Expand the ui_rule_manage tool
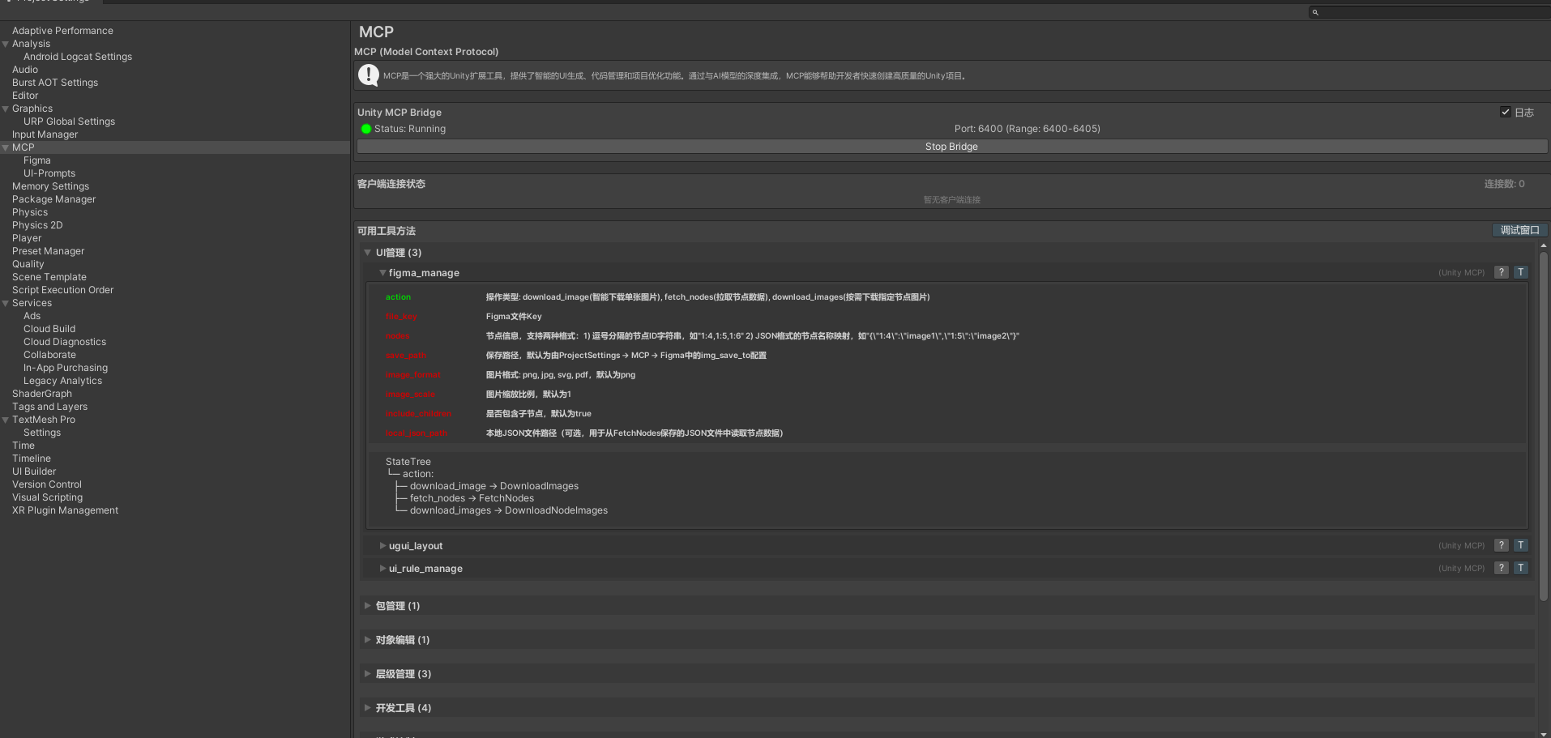The width and height of the screenshot is (1551, 738). pyautogui.click(x=382, y=569)
